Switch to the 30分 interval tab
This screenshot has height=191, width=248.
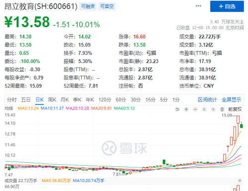136,99
